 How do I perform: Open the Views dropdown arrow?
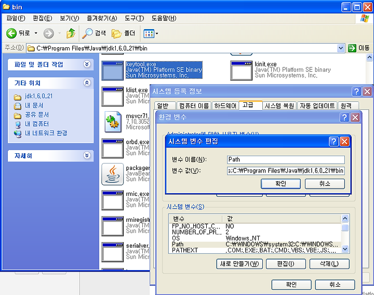pyautogui.click(x=157, y=34)
